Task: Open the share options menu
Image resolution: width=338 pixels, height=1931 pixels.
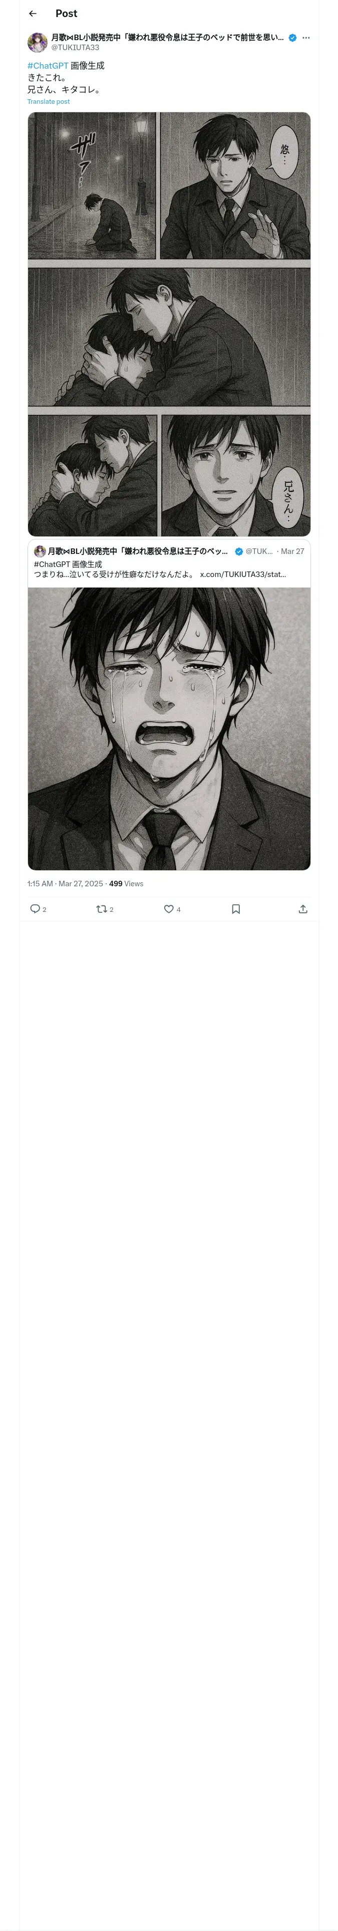Action: tap(303, 908)
